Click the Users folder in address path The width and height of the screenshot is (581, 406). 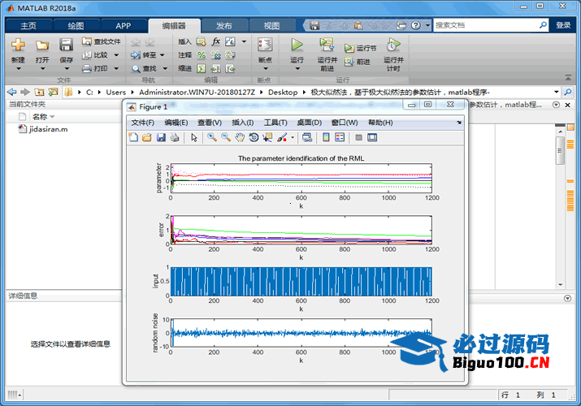tap(115, 92)
